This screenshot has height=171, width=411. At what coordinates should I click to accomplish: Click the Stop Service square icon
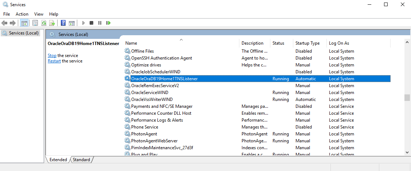coord(91,23)
